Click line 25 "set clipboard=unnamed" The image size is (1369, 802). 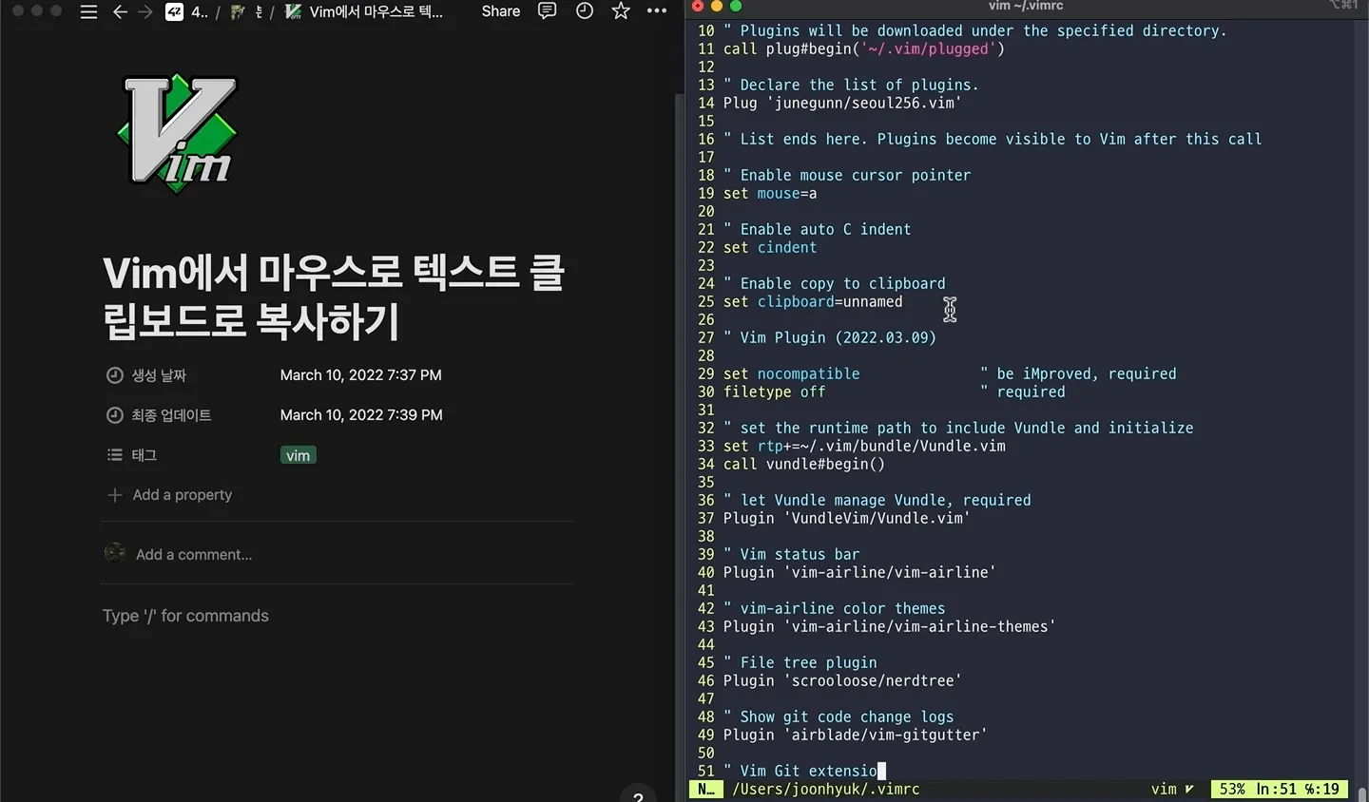pos(813,302)
